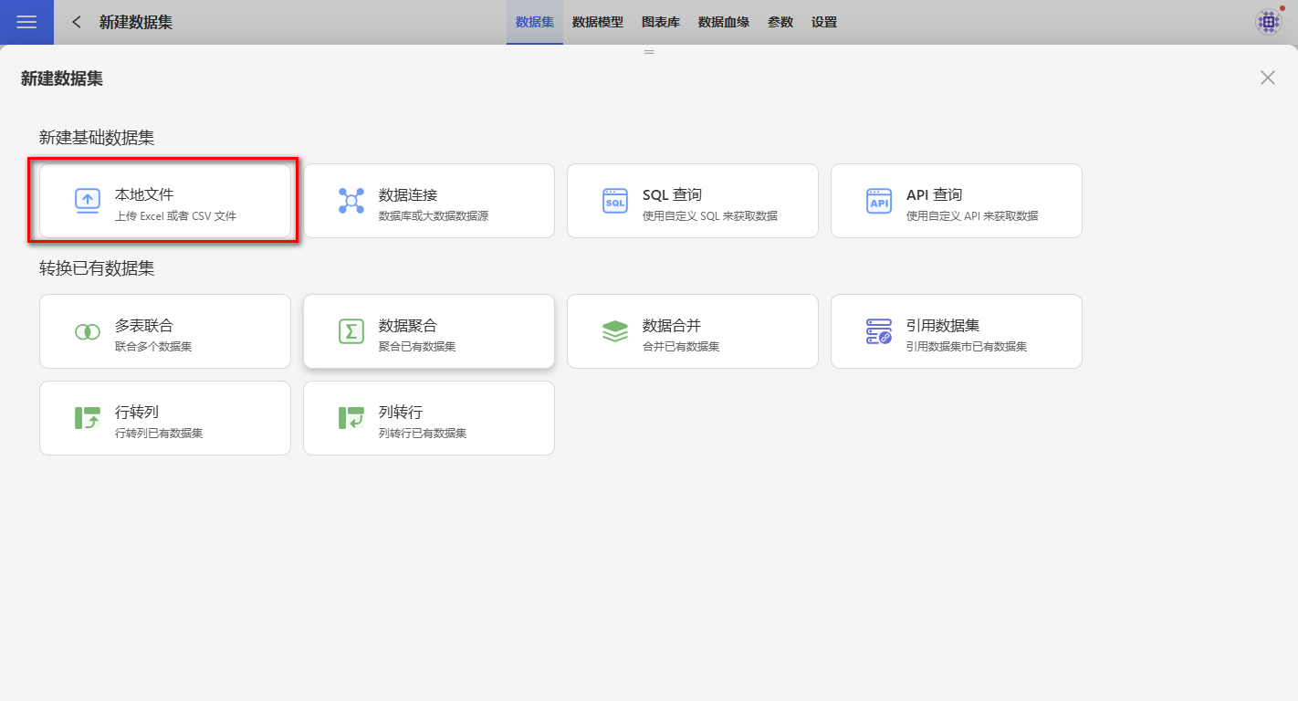Click the 列转行 unpivot icon

pos(351,418)
